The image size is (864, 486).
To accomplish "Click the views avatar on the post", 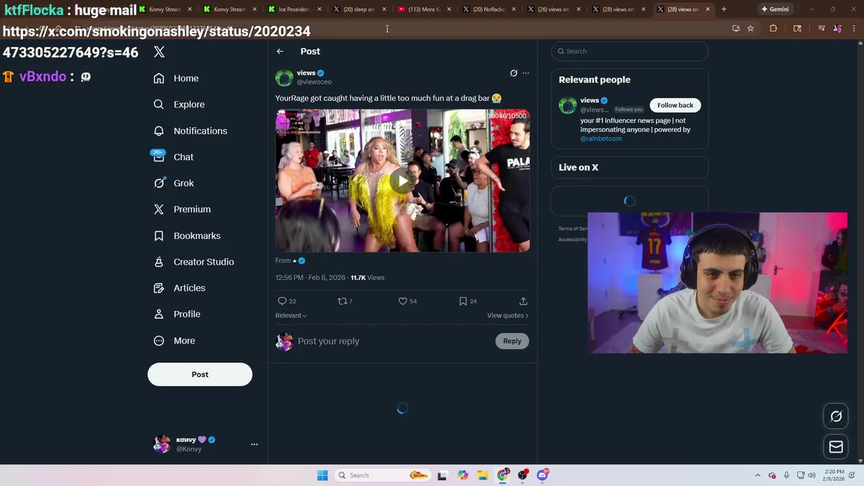I will 284,78.
